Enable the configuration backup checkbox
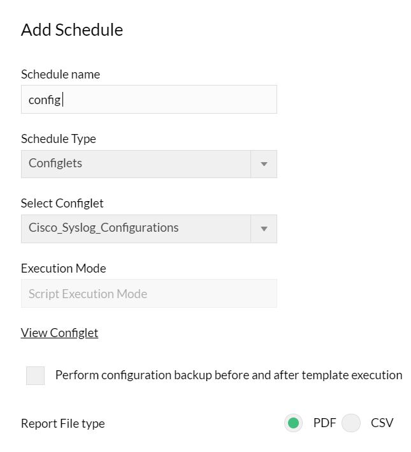This screenshot has width=411, height=452. 36,375
